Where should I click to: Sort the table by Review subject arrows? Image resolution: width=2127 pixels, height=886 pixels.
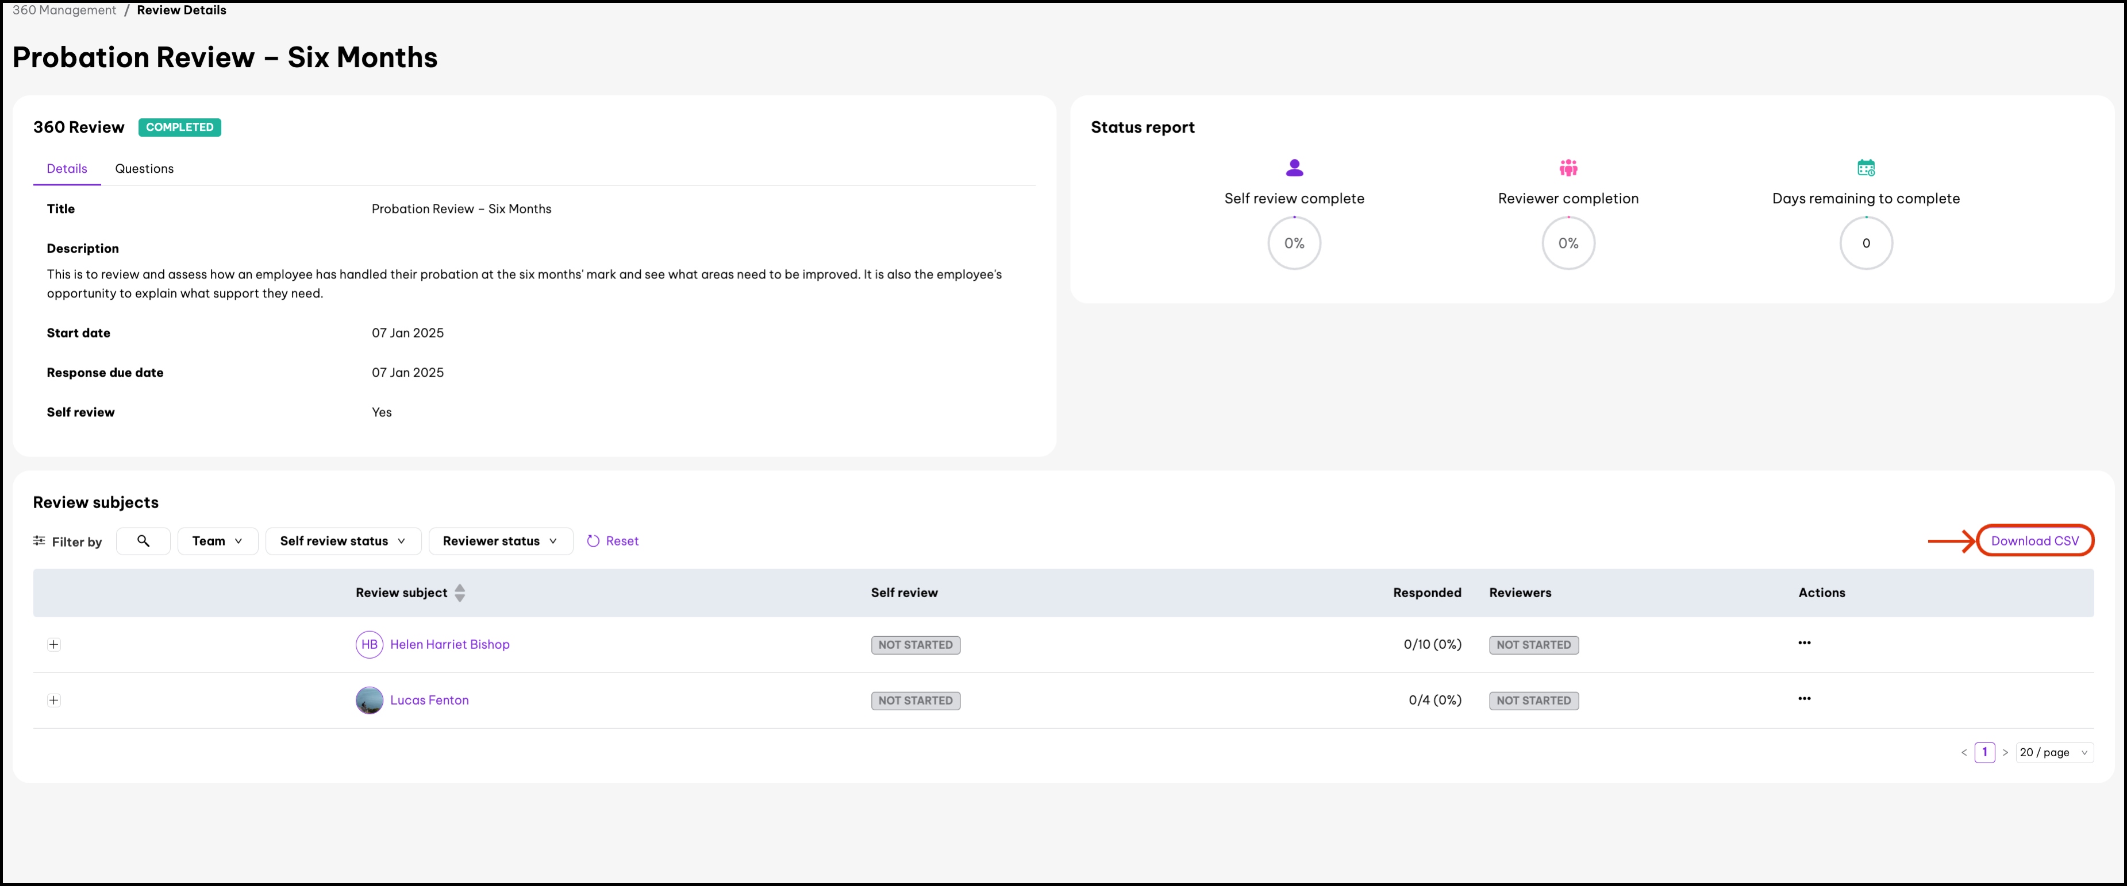[x=460, y=593]
